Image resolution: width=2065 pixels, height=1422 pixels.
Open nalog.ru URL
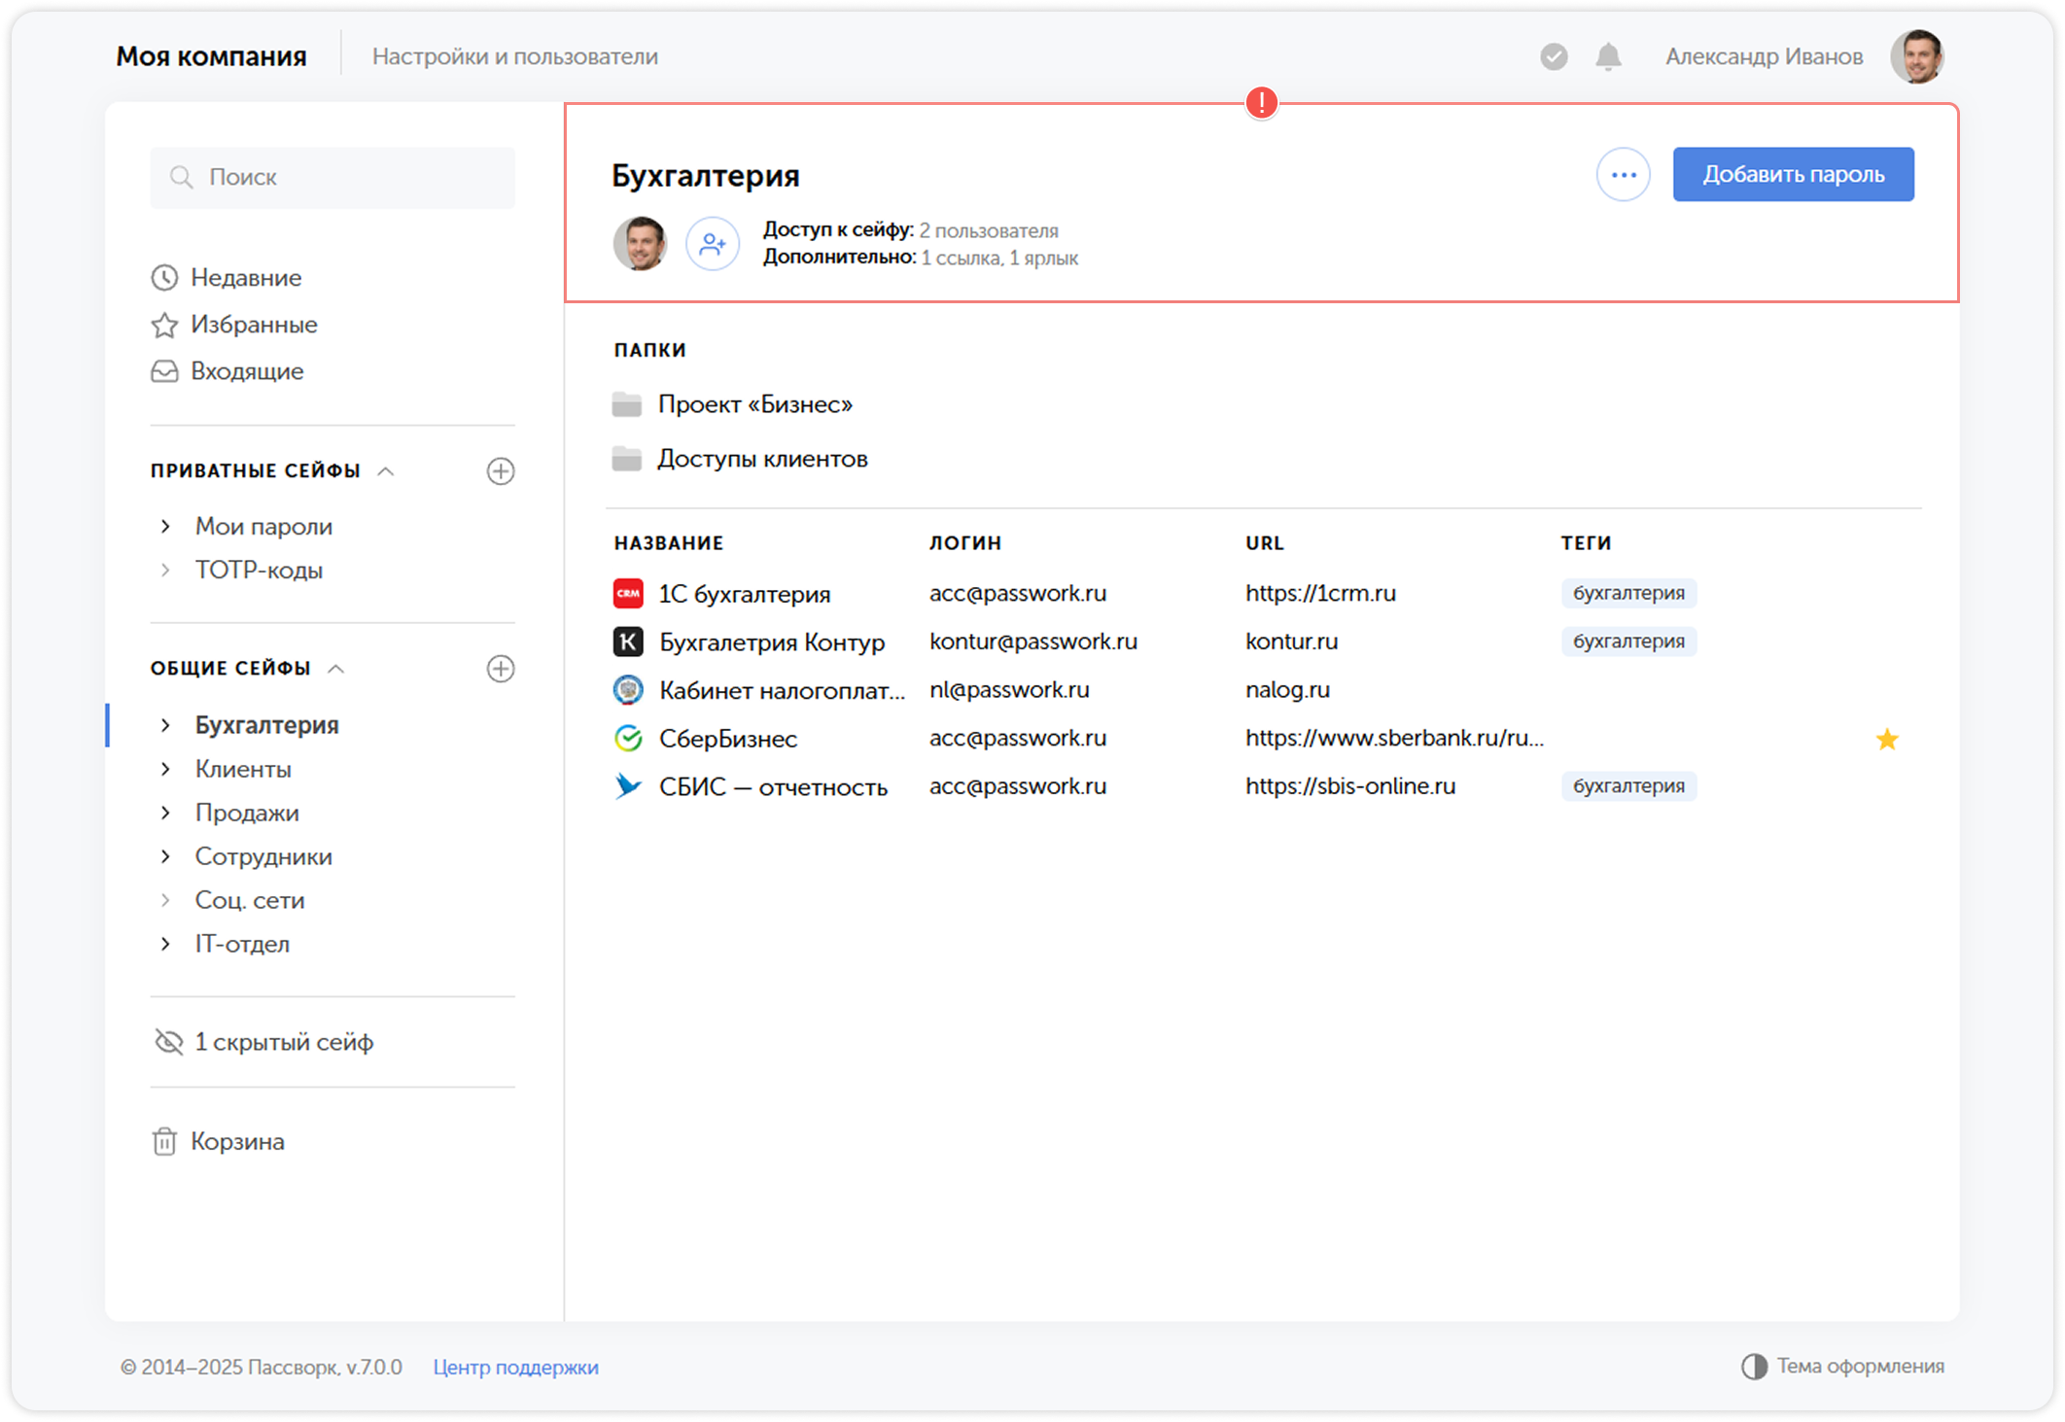click(x=1287, y=690)
